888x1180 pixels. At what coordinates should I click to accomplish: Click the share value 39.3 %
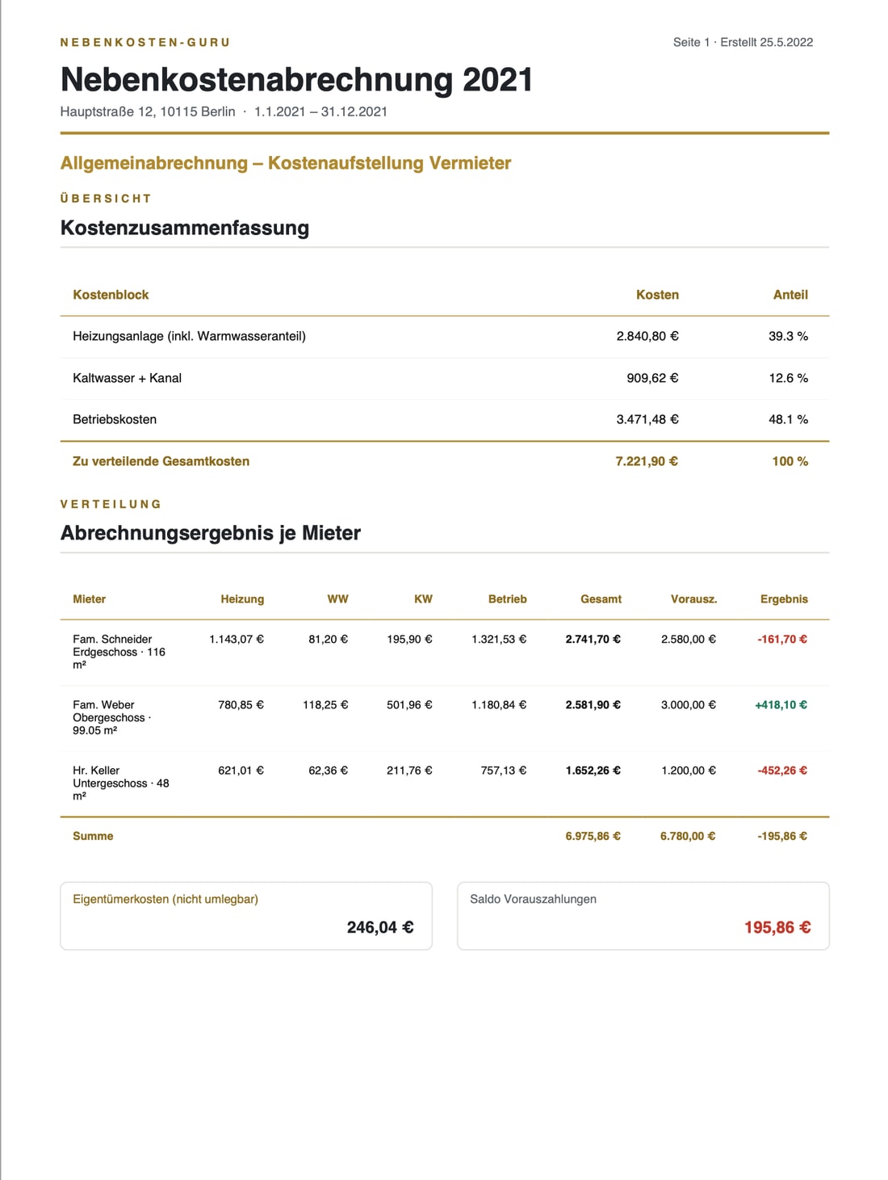point(788,336)
